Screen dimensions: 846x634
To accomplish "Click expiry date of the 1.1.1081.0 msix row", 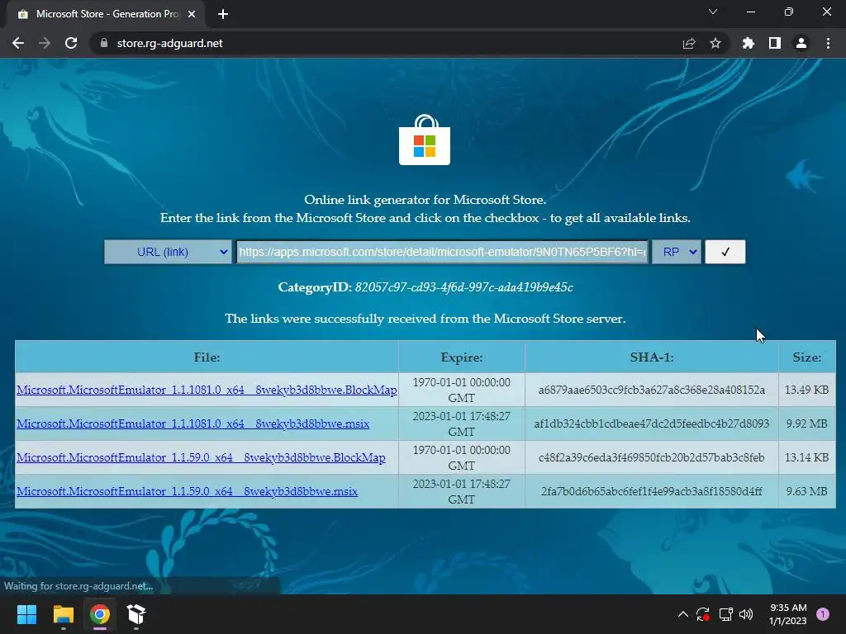I will tap(461, 423).
